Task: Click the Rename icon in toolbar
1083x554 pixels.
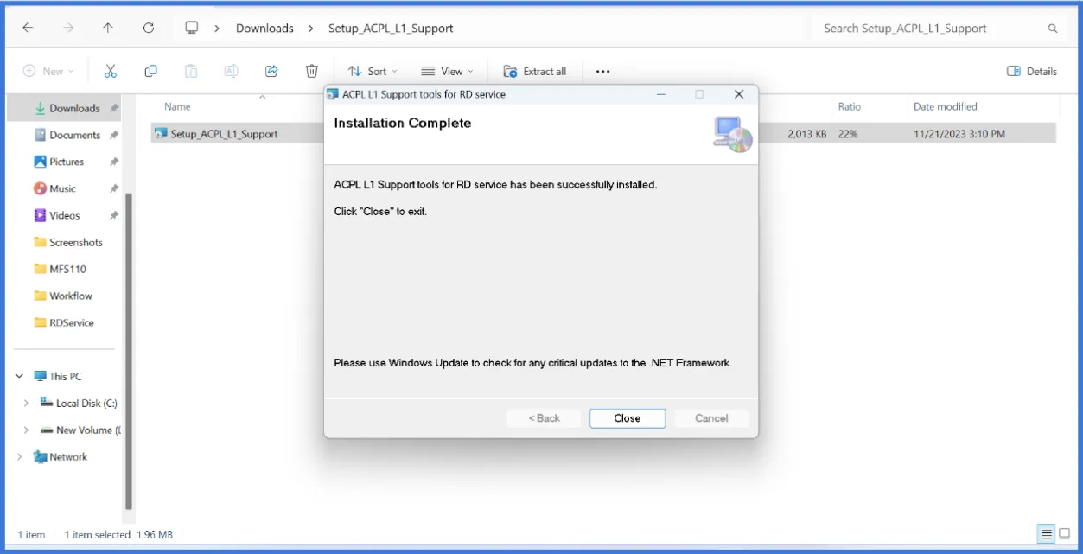Action: coord(231,71)
